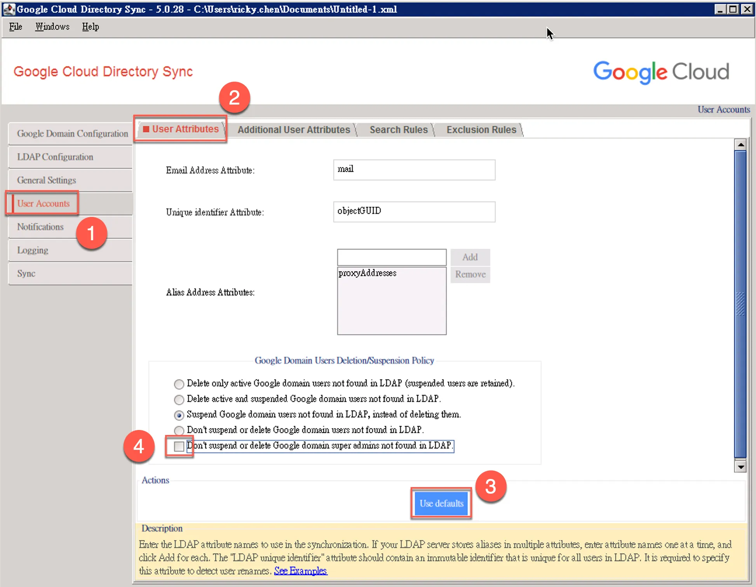This screenshot has width=756, height=587.
Task: Go to General Settings section
Action: pos(70,180)
